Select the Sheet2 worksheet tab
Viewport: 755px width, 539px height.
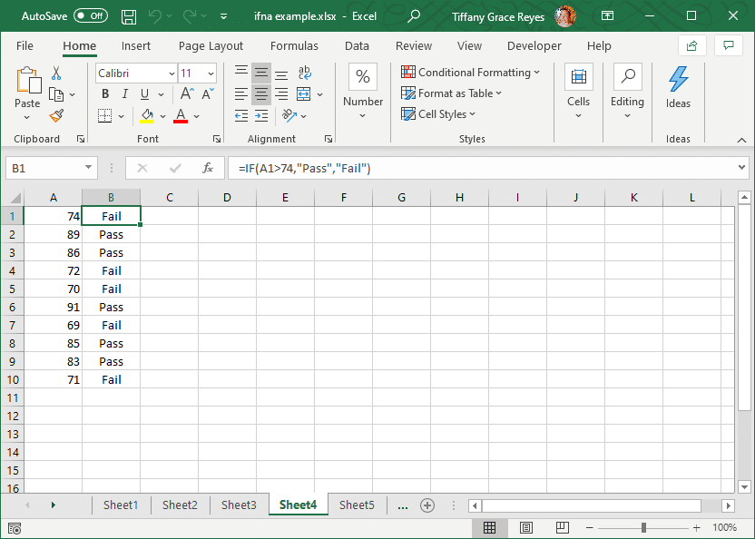tap(179, 505)
